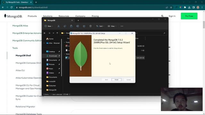The width and height of the screenshot is (205, 115).
Task: Click Back arrow in File Explorer
Action: 45,33
